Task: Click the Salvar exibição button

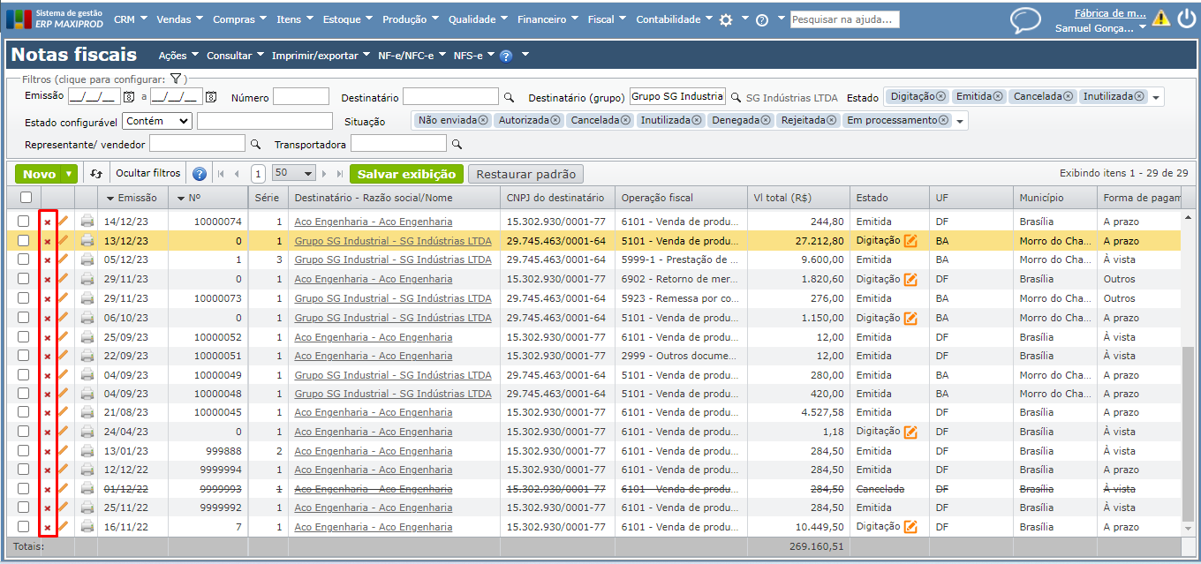Action: coord(406,174)
